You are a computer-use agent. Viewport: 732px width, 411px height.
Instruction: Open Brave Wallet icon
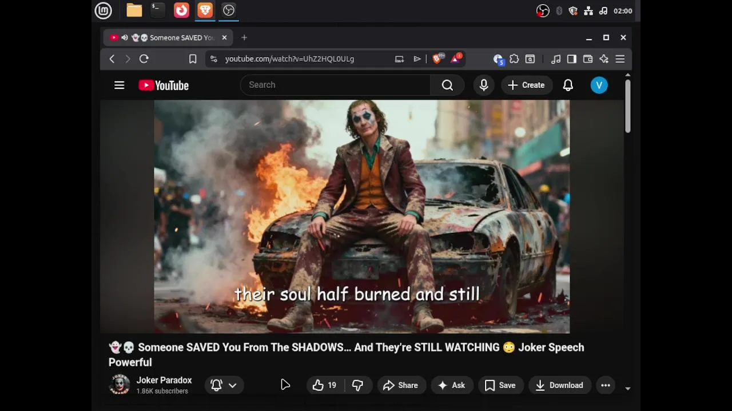click(588, 59)
